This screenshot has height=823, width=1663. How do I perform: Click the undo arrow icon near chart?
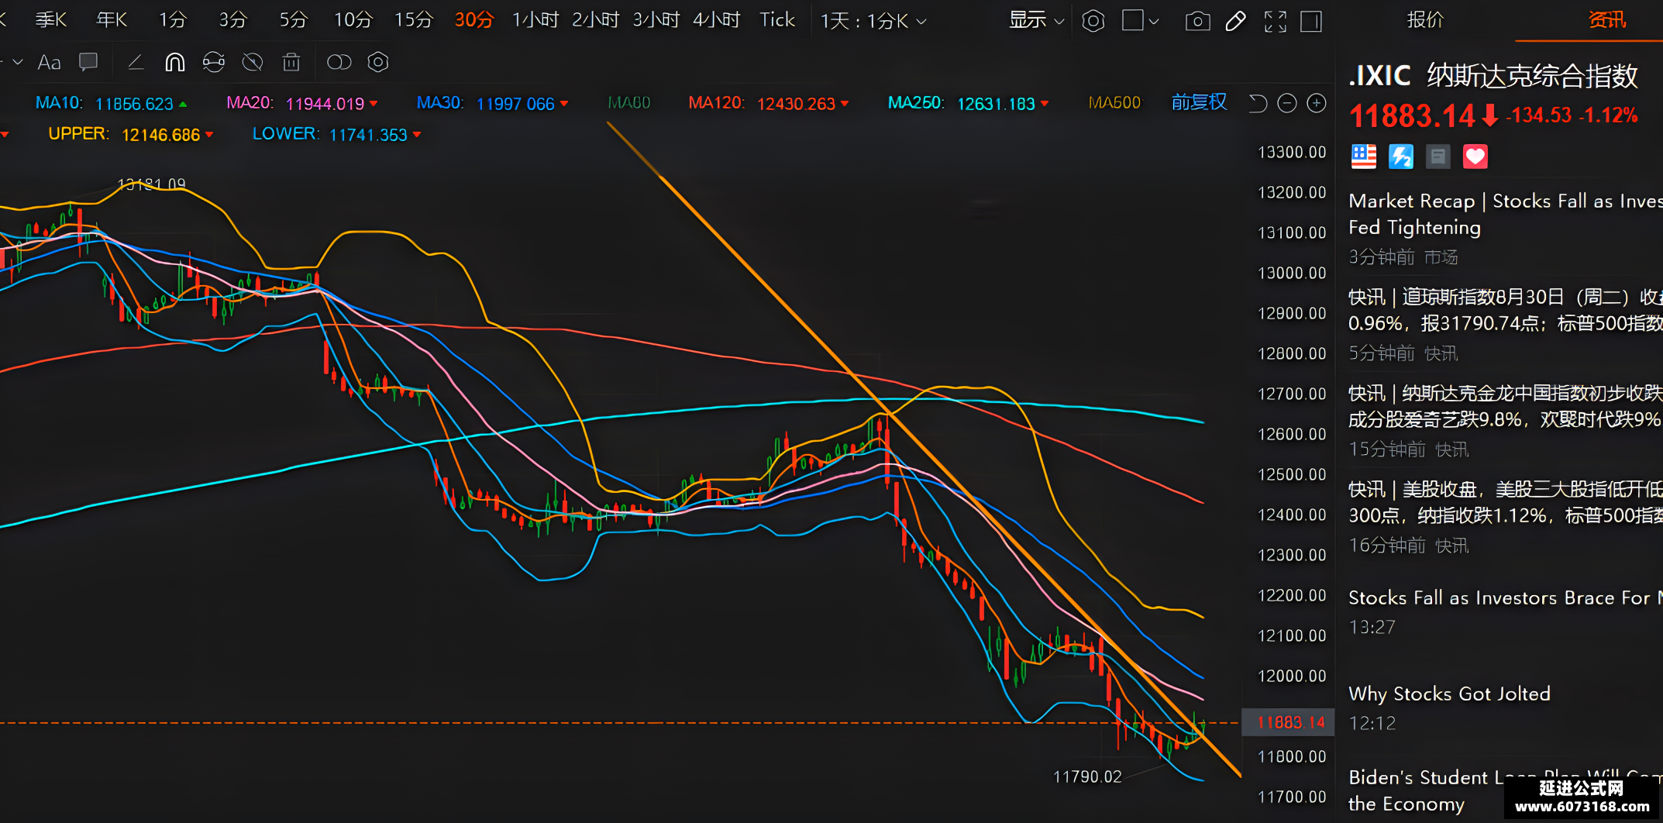click(x=1258, y=103)
